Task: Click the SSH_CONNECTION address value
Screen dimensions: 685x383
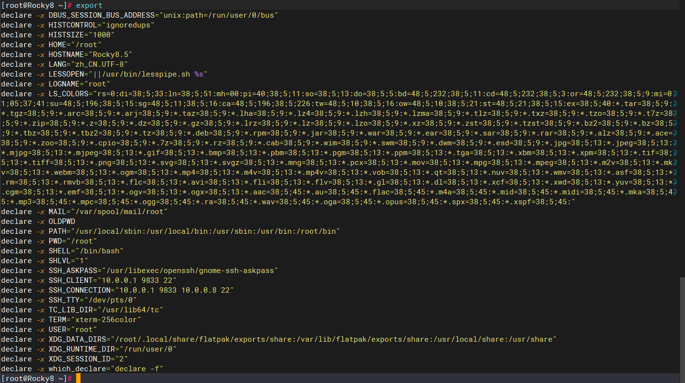Action: tap(172, 290)
